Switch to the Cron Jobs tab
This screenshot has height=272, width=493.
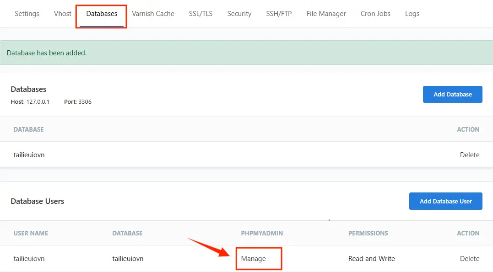(375, 14)
